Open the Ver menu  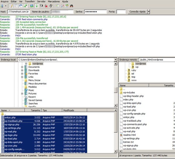click(21, 1)
